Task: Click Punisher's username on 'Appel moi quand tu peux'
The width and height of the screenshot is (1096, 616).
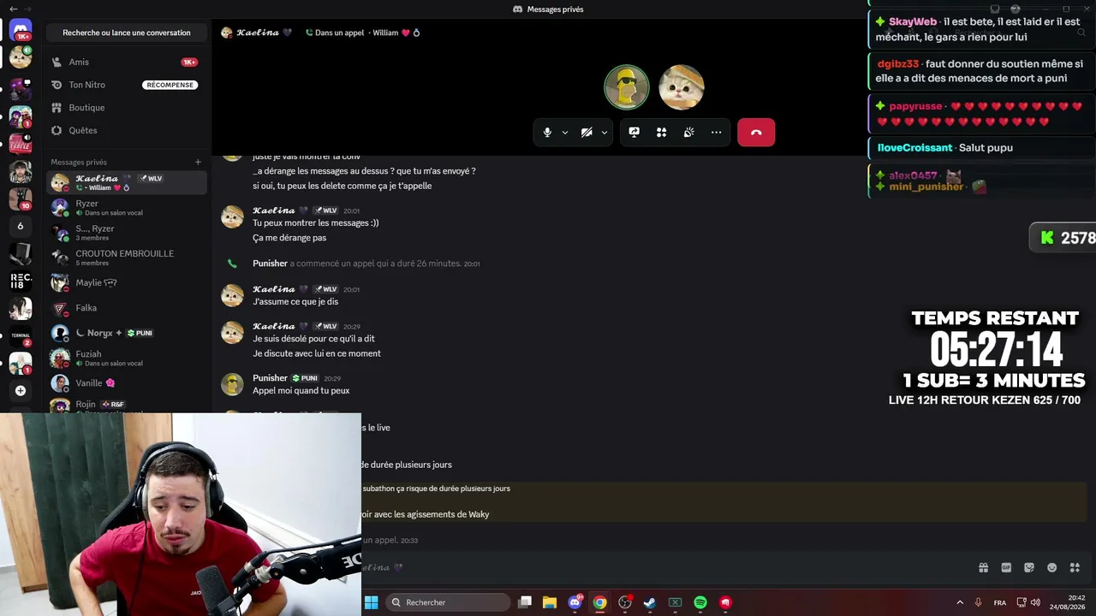Action: coord(270,378)
